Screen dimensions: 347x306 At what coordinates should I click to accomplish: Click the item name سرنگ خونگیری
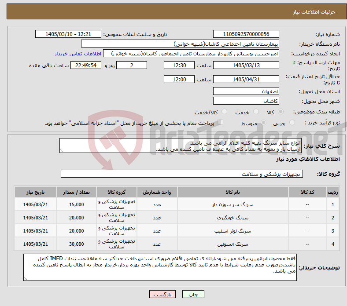[x=233, y=218]
